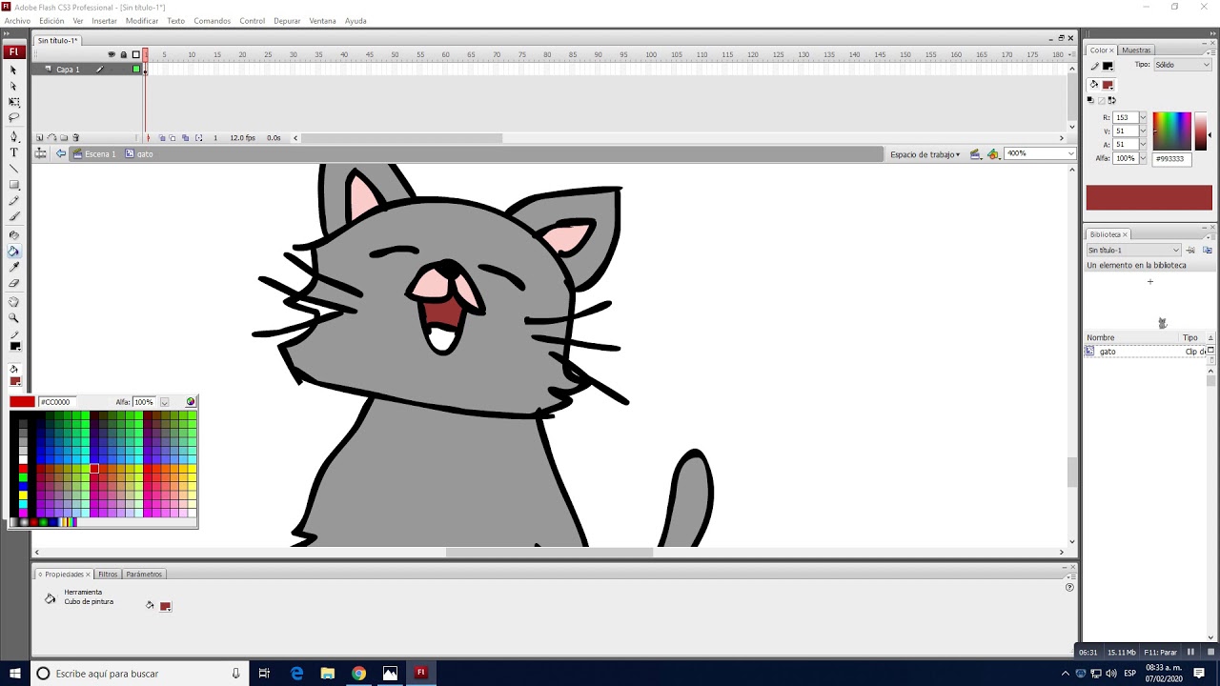Toggle outlines for all layers
Screen dimensions: 1220x686
point(135,54)
